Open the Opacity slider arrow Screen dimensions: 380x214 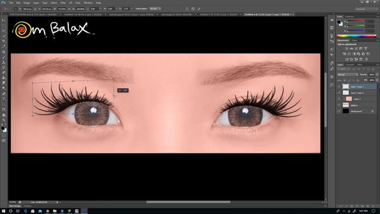[377, 75]
